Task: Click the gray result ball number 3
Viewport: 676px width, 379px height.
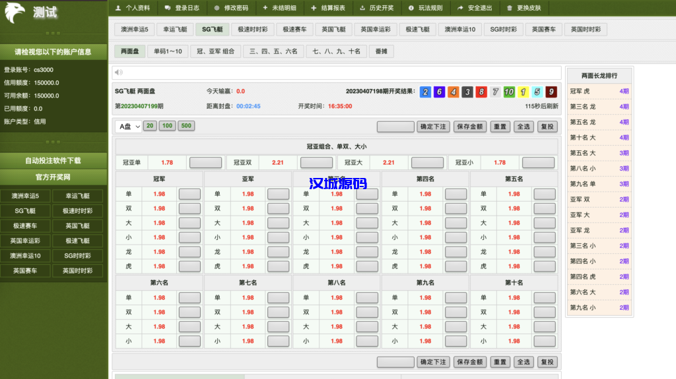Action: (467, 92)
